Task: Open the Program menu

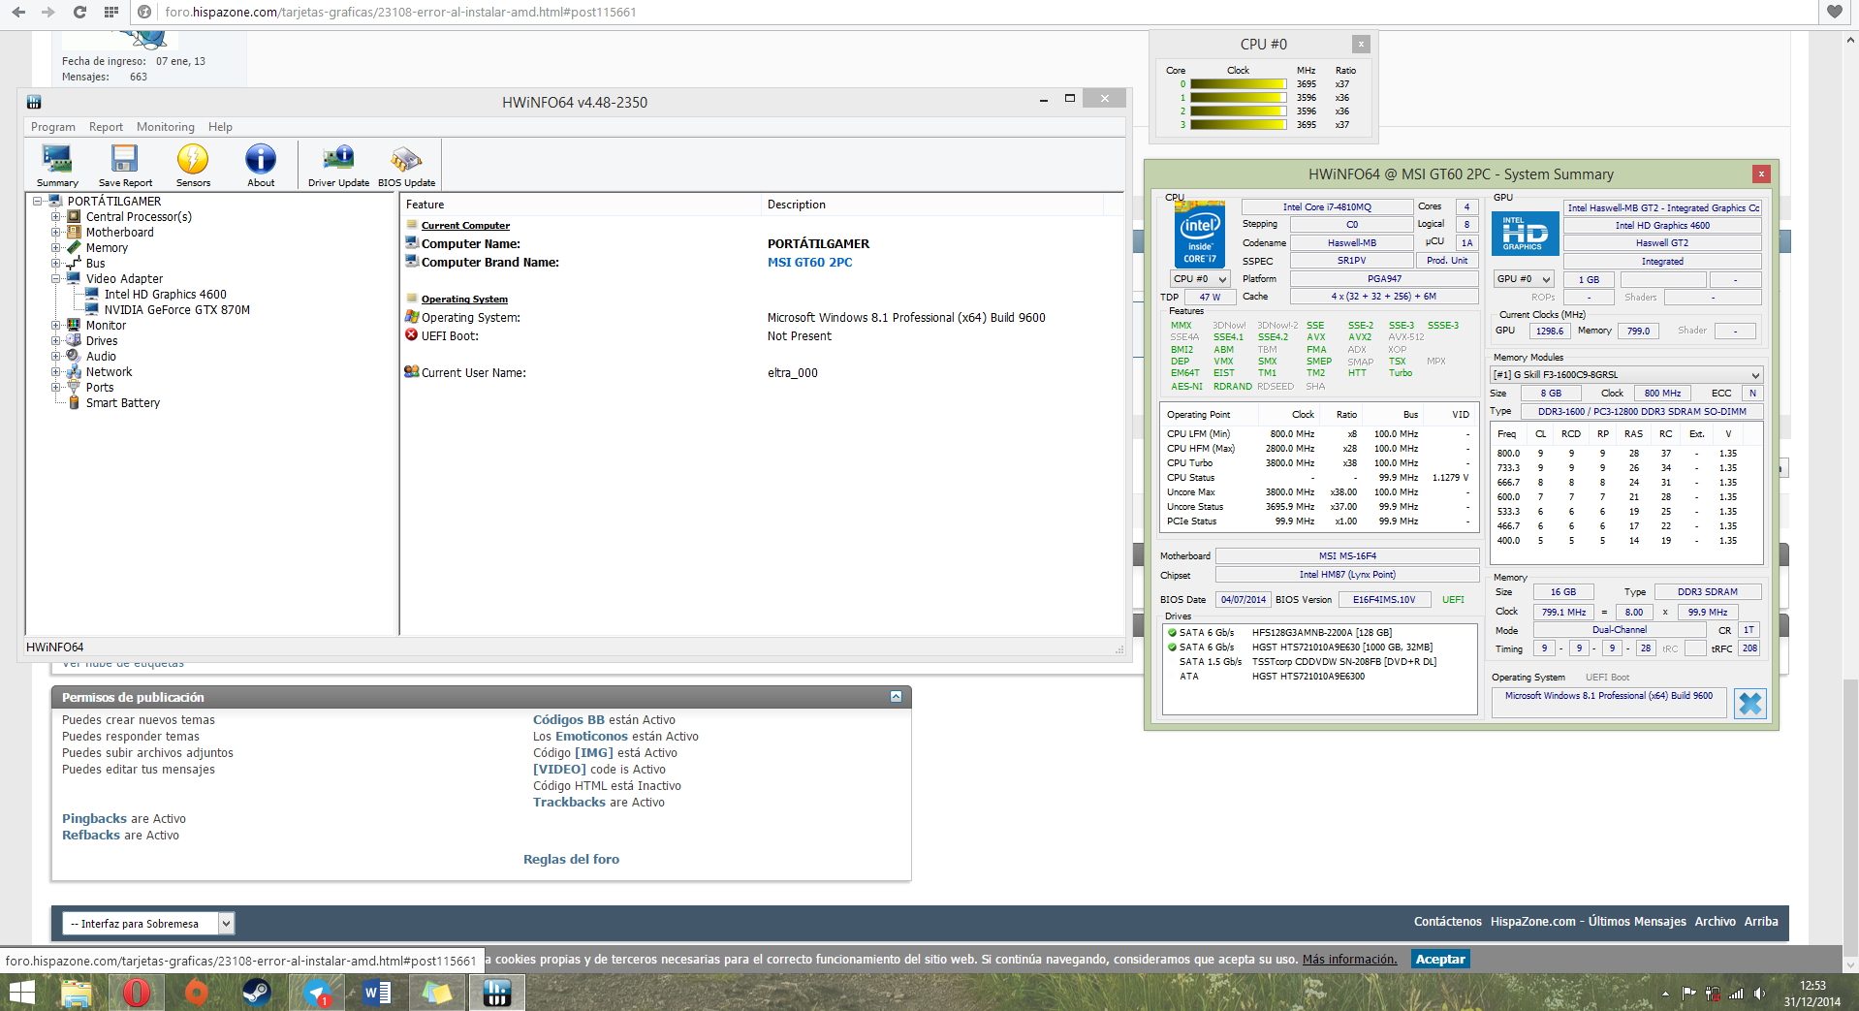Action: (x=52, y=127)
